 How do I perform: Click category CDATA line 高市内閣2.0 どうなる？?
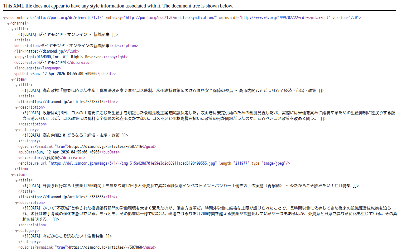click(x=75, y=135)
